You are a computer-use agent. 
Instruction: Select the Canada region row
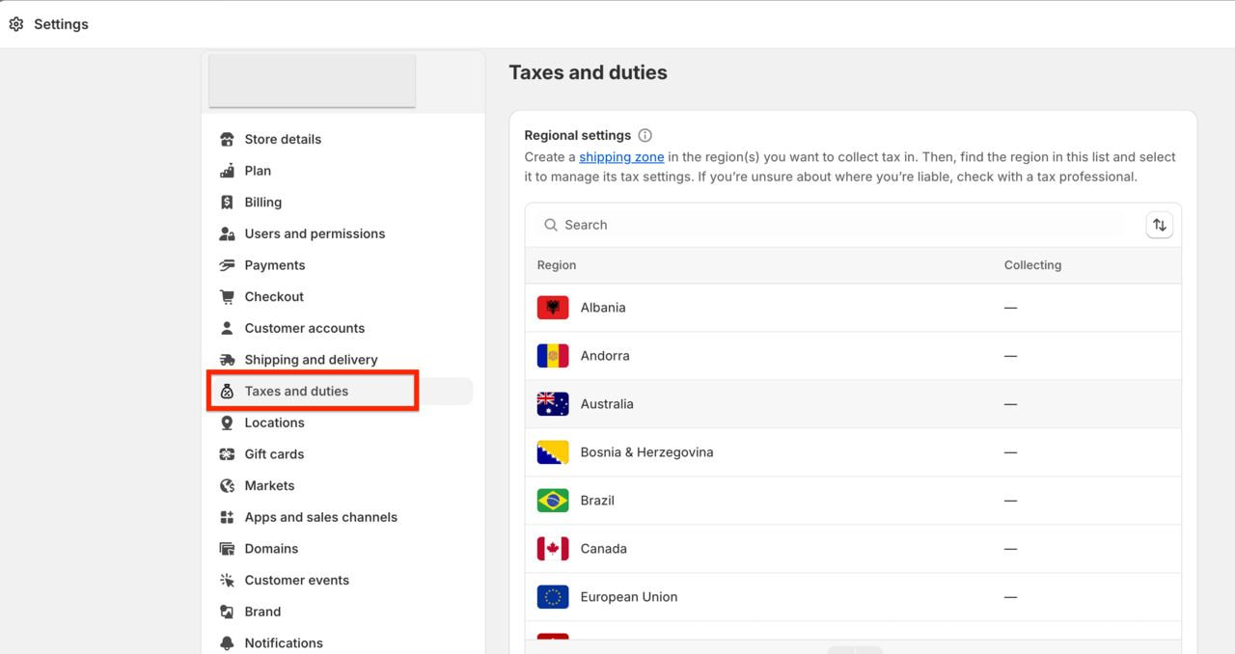pos(603,549)
